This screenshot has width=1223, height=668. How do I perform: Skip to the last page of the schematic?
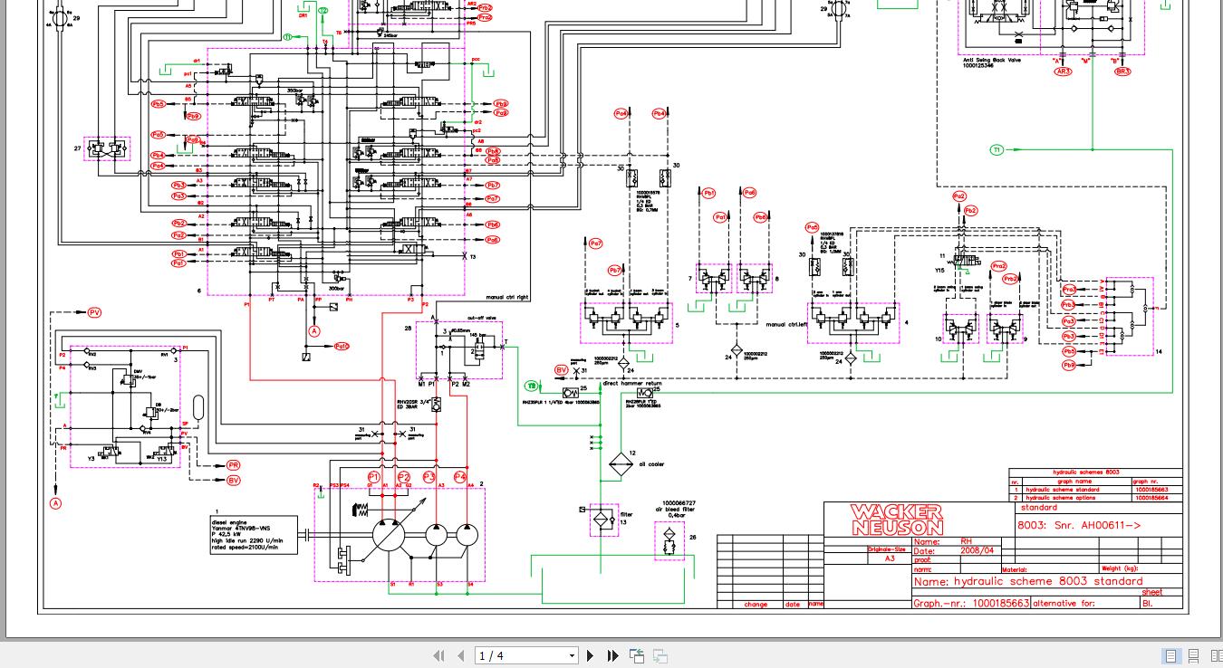612,655
